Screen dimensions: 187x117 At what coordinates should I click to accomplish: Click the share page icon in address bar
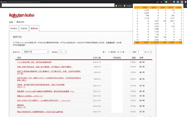(157, 2)
